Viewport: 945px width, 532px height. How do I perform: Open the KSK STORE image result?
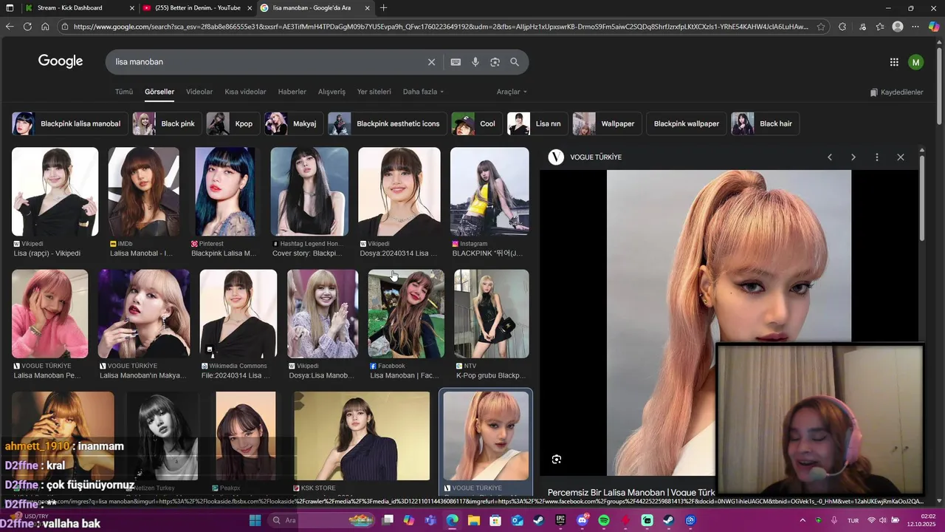362,436
